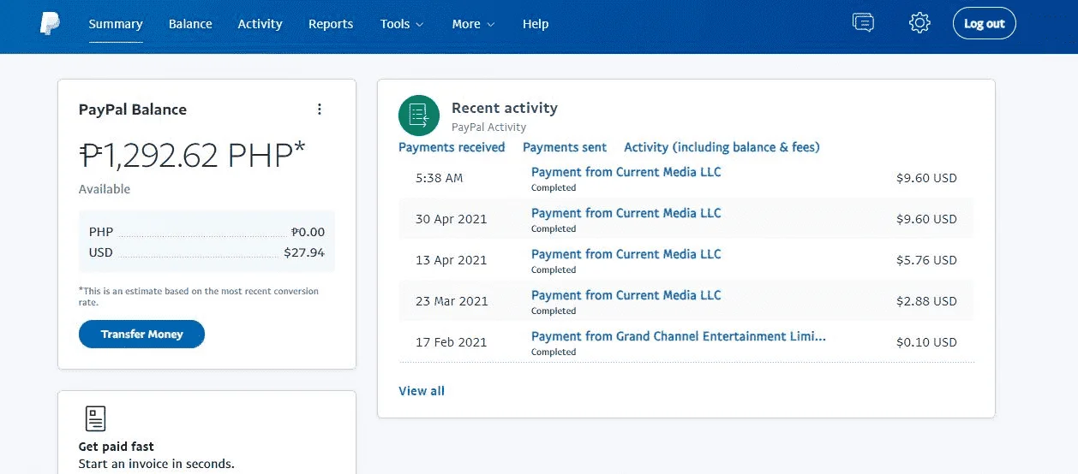Click View all activity link
This screenshot has height=474, width=1078.
(422, 391)
